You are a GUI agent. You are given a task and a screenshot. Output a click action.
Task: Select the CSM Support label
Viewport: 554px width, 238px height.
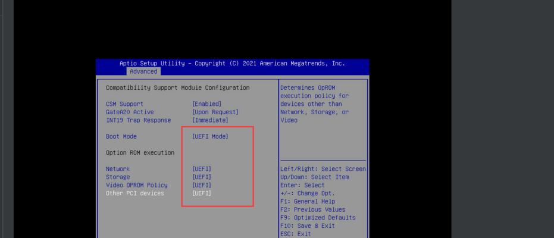(124, 104)
